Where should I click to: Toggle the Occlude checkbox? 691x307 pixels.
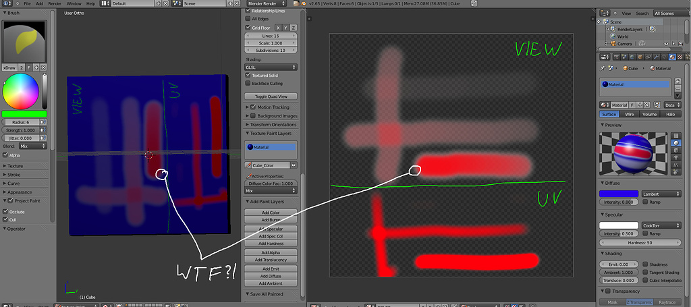click(x=5, y=211)
